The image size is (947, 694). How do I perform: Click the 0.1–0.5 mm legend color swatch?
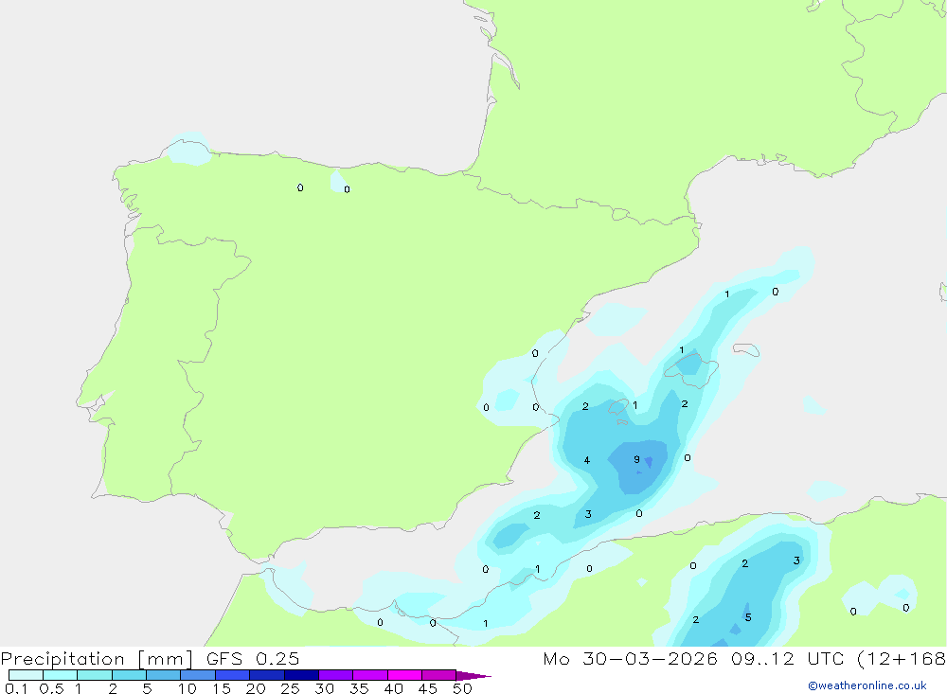click(26, 675)
